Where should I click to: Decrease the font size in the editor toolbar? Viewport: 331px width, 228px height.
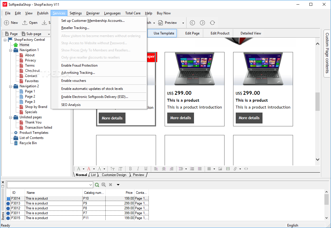pos(120,169)
